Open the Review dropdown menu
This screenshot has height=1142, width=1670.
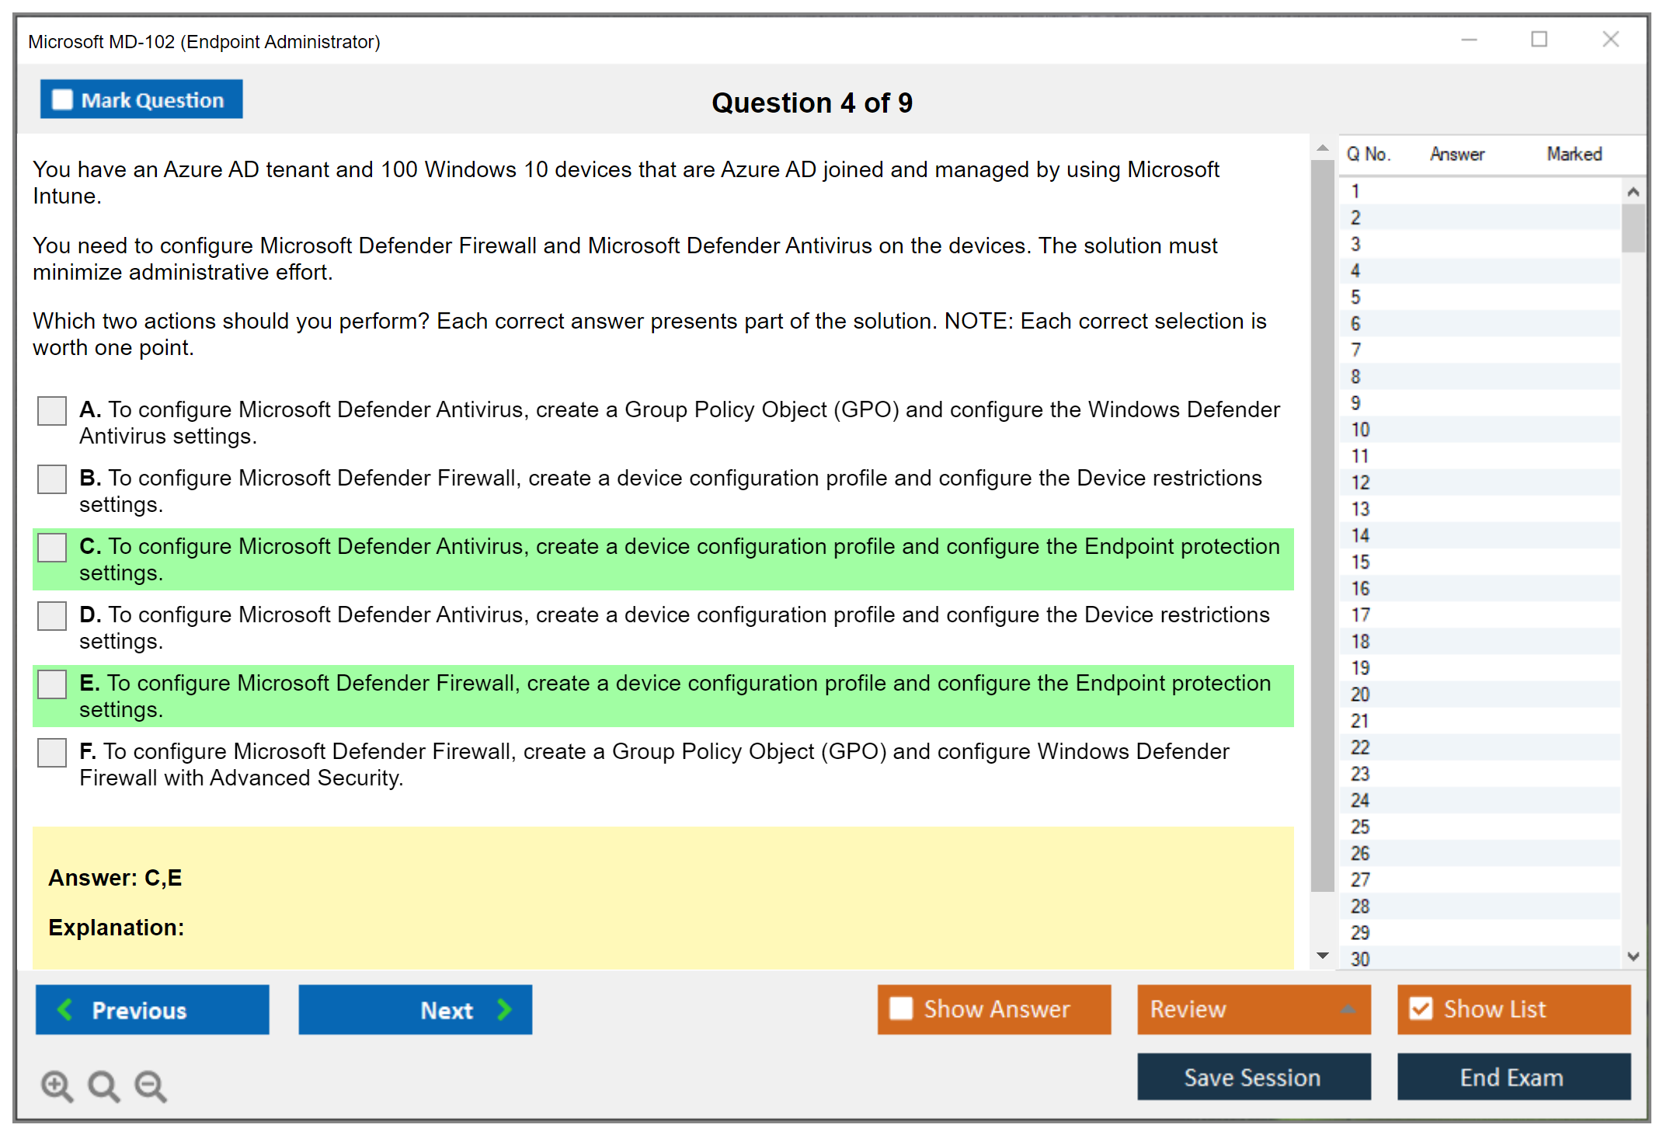[1348, 1009]
